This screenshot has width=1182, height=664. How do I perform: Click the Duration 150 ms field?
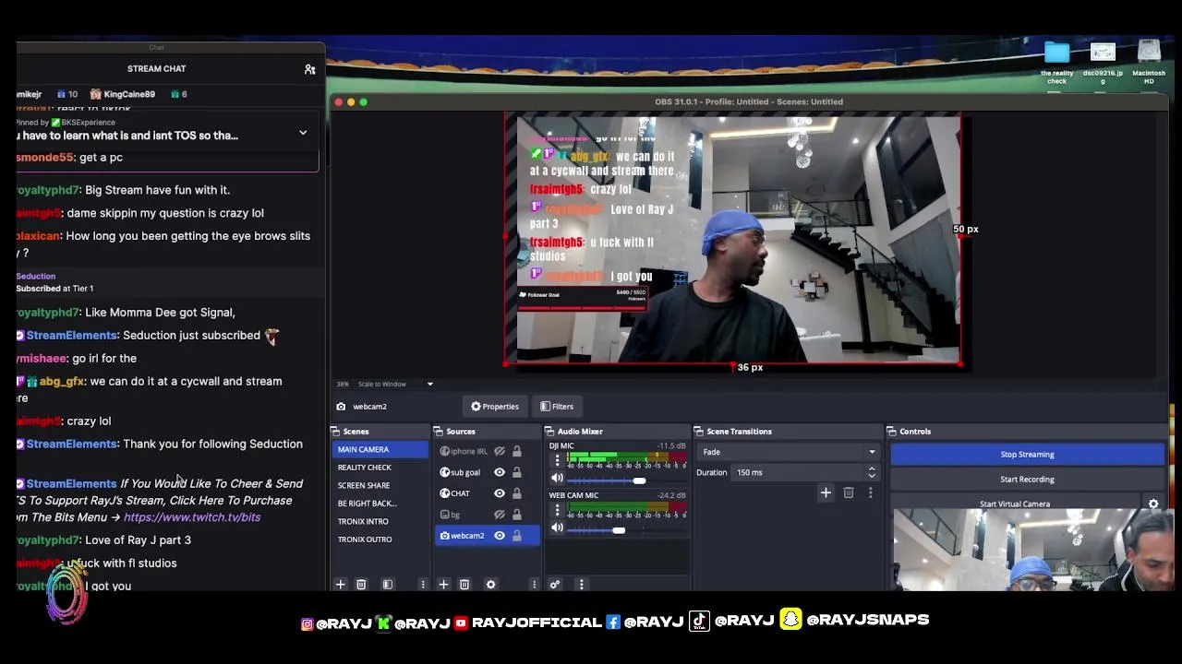799,472
